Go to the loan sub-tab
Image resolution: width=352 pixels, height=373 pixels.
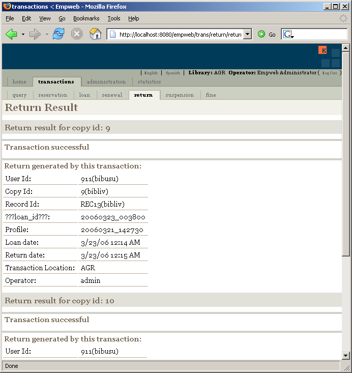point(84,95)
